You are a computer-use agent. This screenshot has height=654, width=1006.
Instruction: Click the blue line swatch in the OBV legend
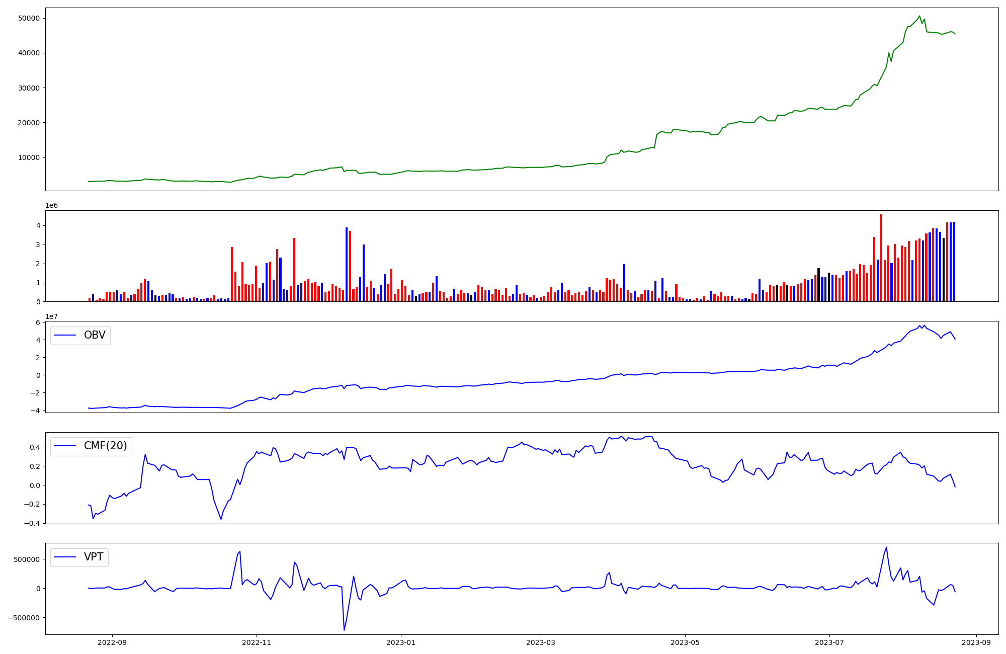click(65, 336)
